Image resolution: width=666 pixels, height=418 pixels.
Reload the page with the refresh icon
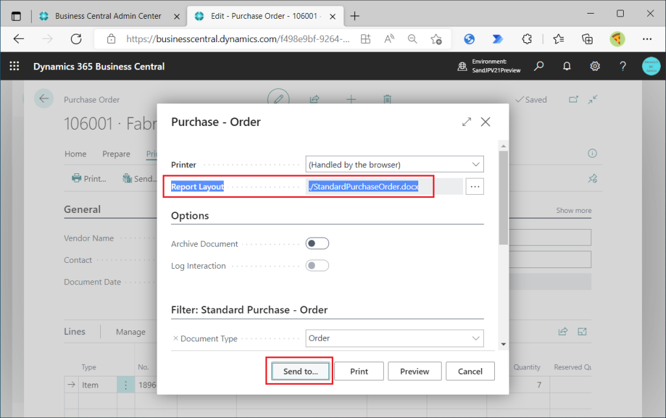tap(76, 39)
